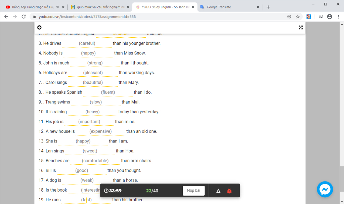Viewport: 344px width, 204px height.
Task: Fill the (sweet) blank in question 14
Action: click(x=90, y=151)
